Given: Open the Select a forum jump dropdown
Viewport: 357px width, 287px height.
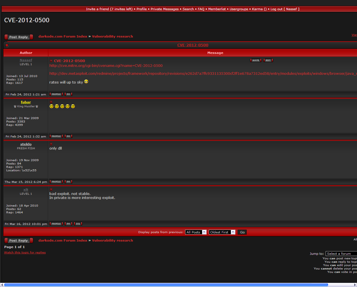Looking at the screenshot, I should click(x=341, y=254).
